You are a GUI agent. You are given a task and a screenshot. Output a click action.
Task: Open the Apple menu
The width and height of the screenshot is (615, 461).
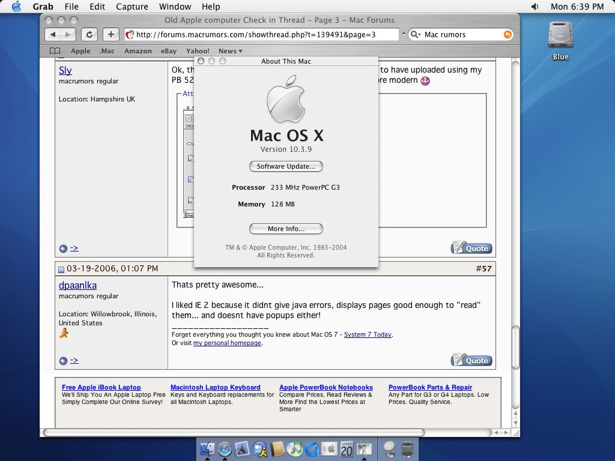tap(16, 7)
